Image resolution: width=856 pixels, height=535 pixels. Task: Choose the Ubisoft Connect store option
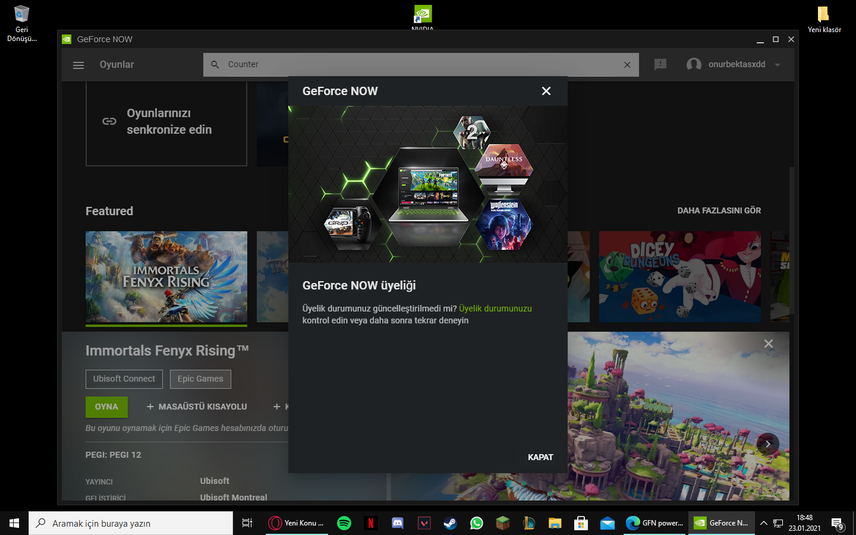pos(124,379)
